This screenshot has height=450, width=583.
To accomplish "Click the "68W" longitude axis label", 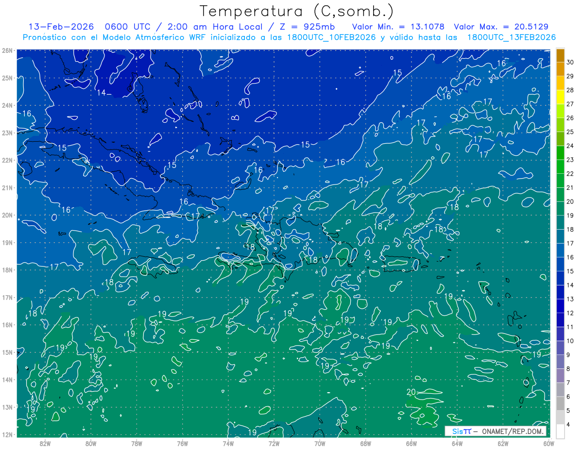I will [x=366, y=443].
